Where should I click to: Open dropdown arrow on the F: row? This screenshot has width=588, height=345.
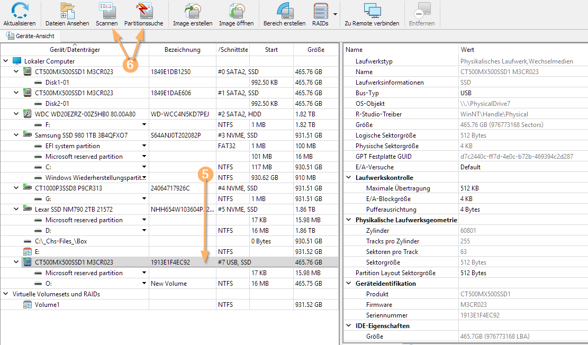tap(144, 124)
